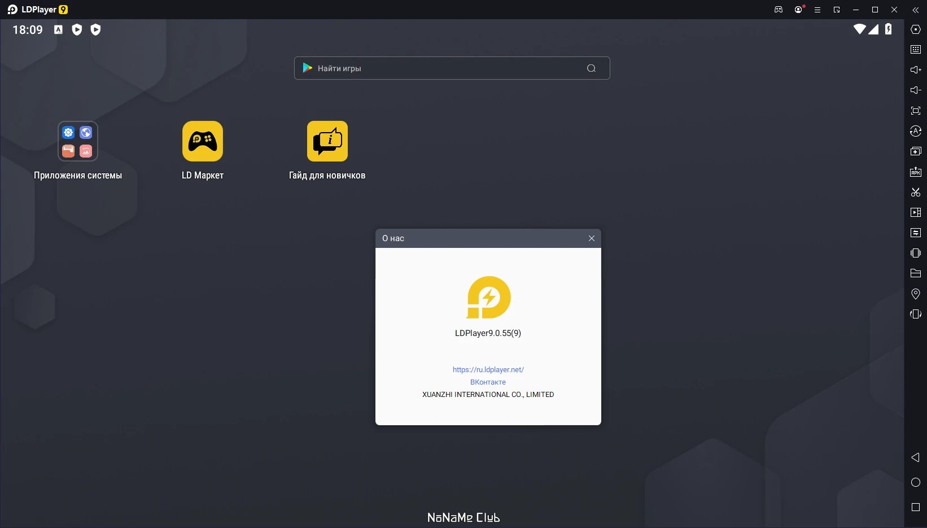The image size is (927, 528).
Task: Click the install APK icon
Action: (916, 172)
